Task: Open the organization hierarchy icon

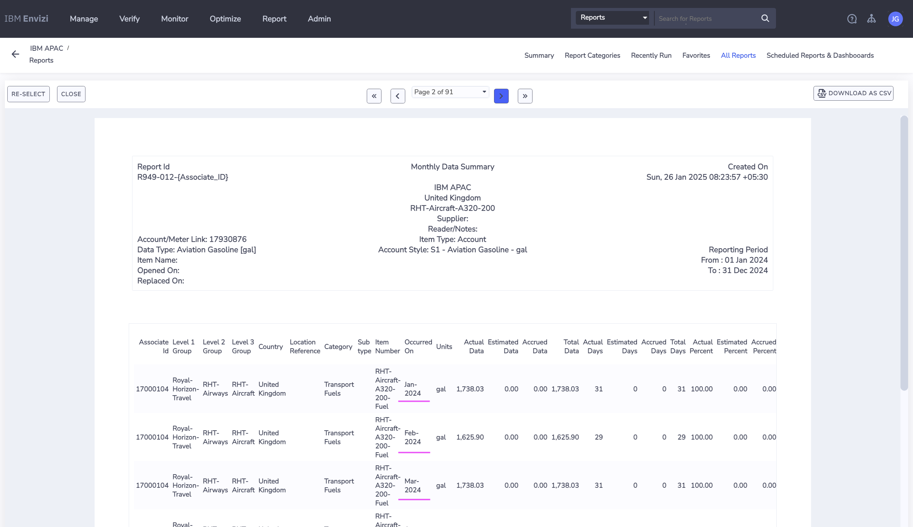Action: click(872, 19)
